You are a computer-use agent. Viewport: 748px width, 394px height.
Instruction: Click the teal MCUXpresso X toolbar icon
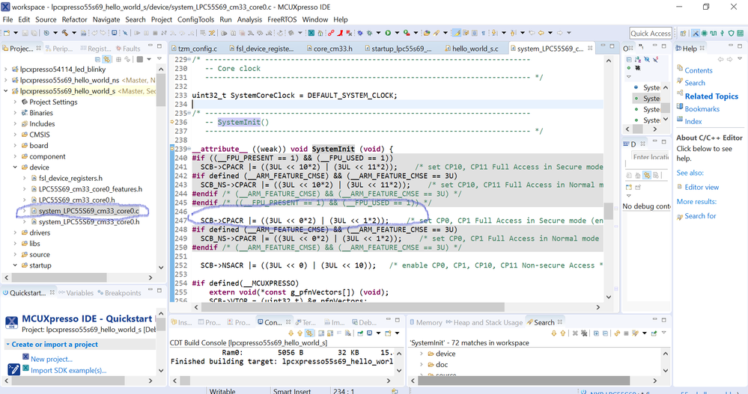311,33
